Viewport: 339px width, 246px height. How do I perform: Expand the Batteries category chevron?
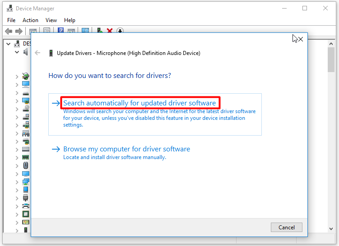coord(17,77)
